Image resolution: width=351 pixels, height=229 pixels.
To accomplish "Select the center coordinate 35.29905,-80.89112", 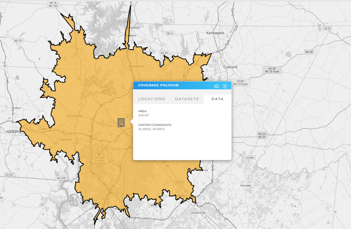I will (x=151, y=129).
